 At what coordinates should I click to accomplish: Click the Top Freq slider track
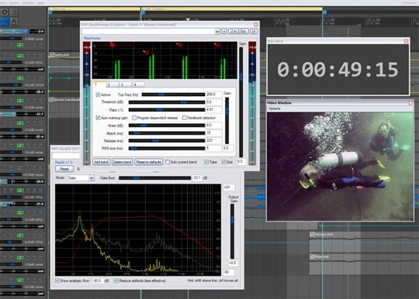click(x=173, y=95)
